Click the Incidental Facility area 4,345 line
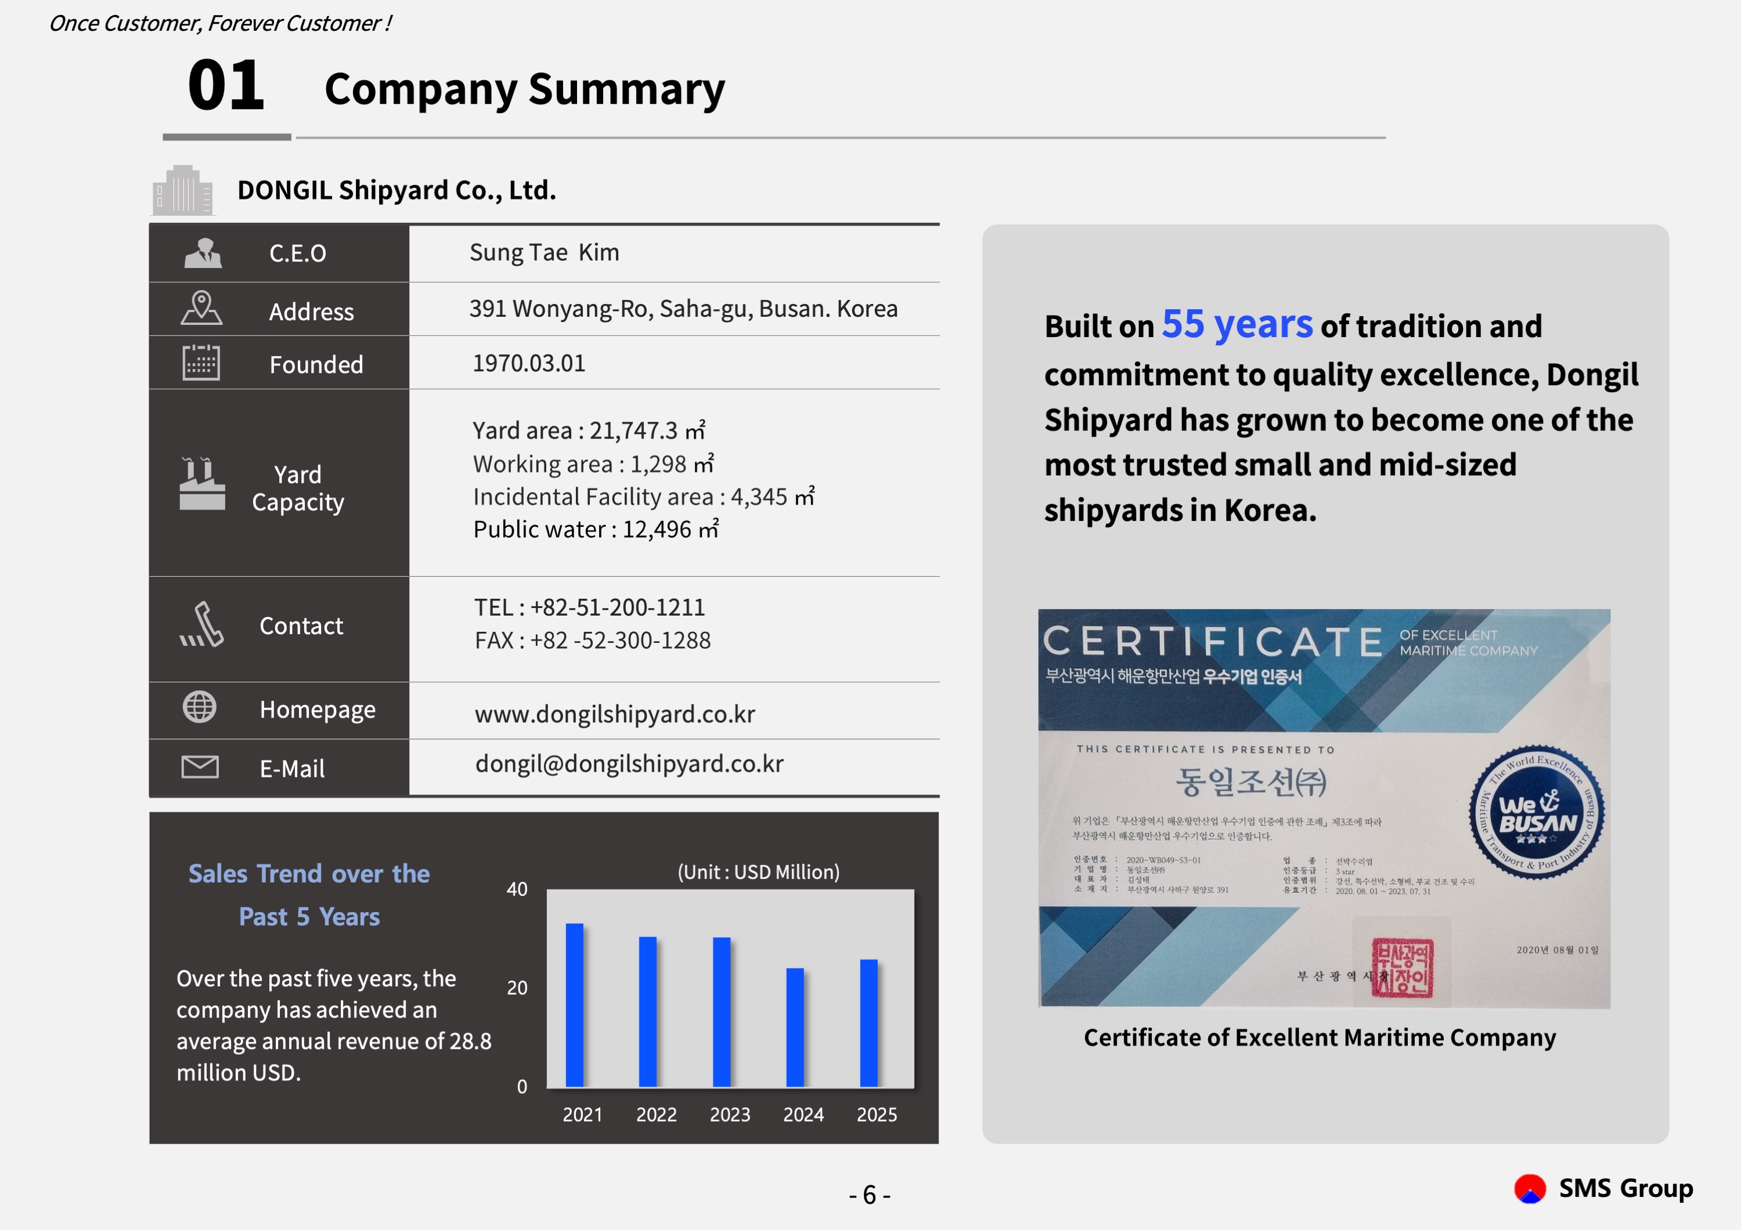1741x1230 pixels. coord(644,497)
